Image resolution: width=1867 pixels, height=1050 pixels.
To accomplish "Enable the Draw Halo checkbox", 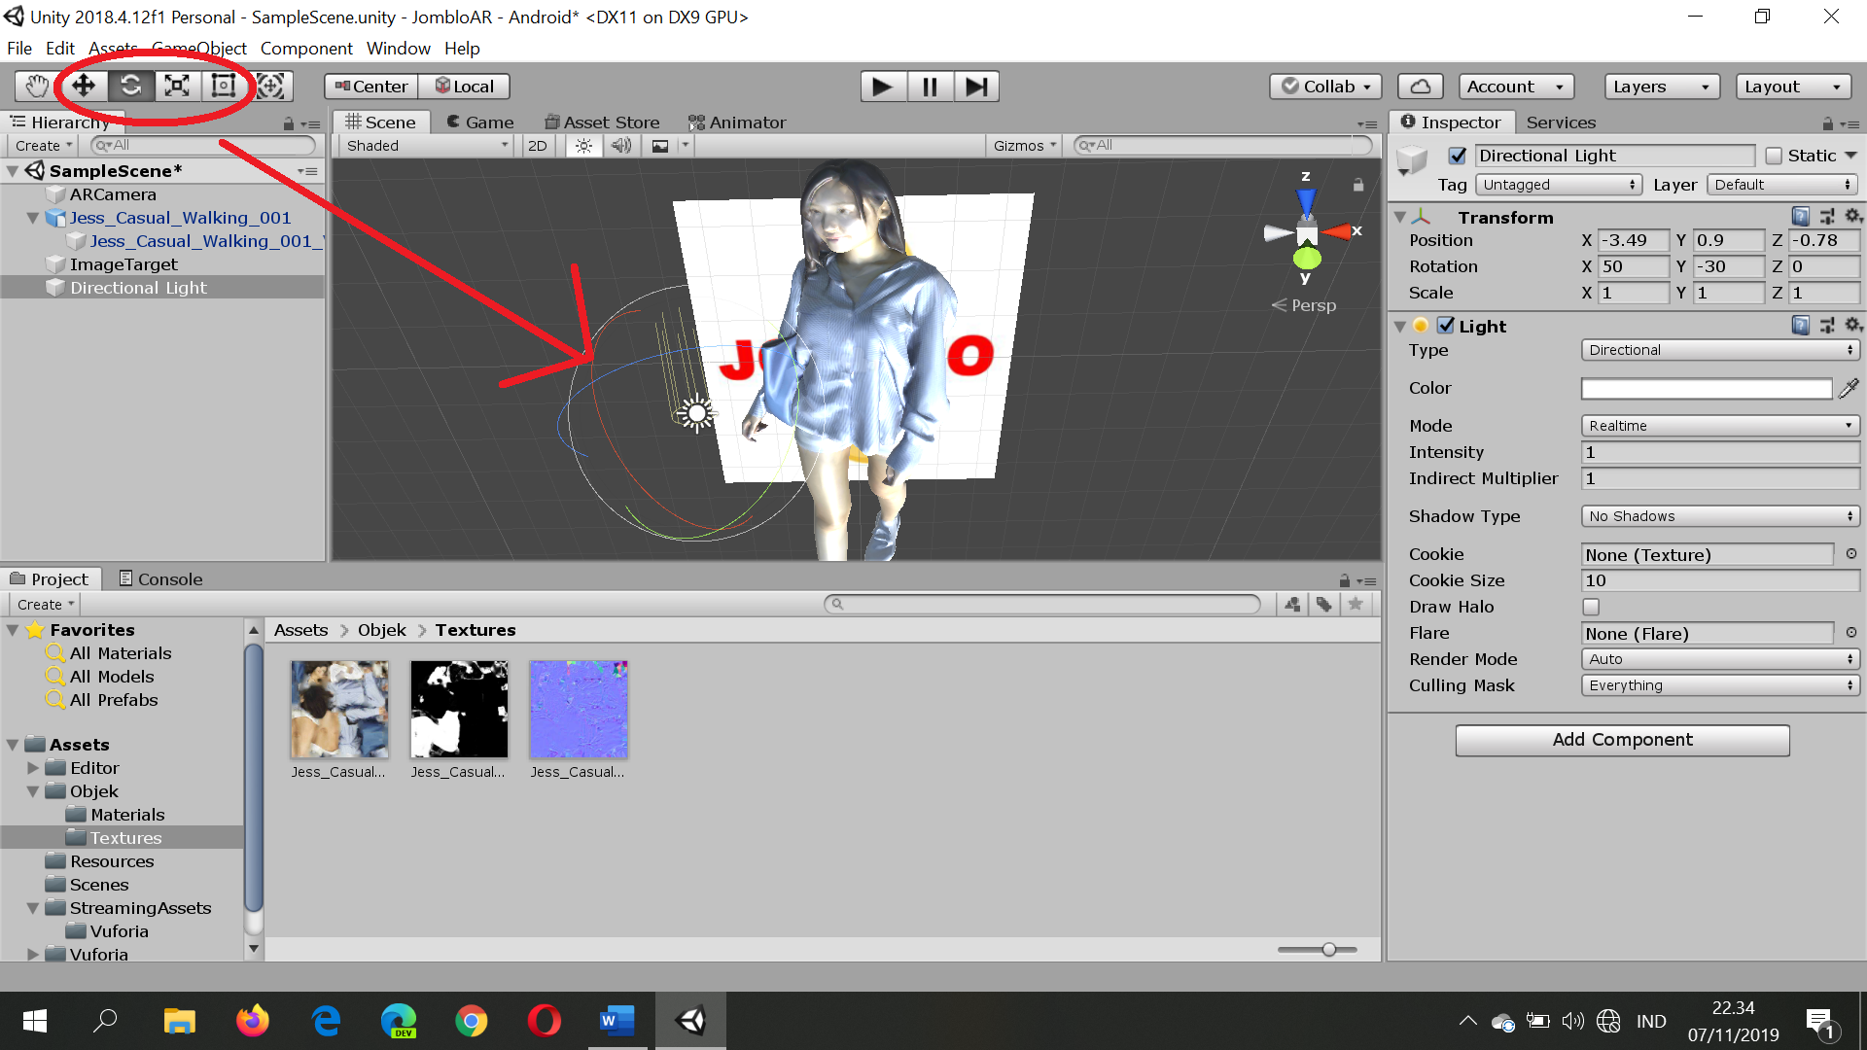I will (x=1591, y=607).
